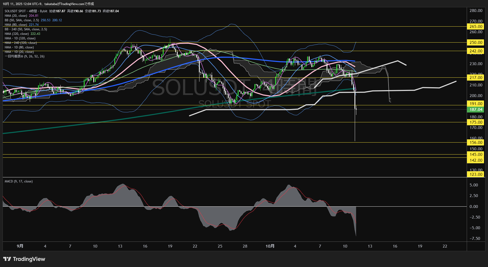Click the 175.00 price level label

pos(476,122)
